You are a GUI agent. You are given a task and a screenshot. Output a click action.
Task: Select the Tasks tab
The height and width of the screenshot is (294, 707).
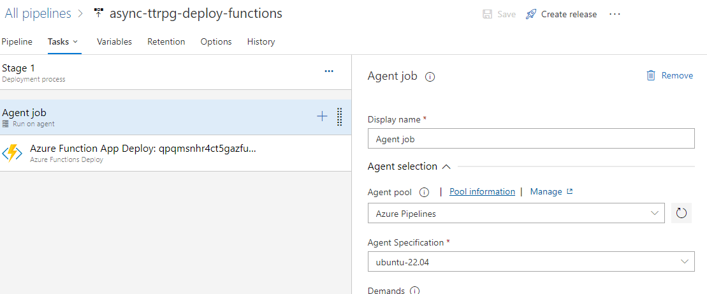pos(58,42)
